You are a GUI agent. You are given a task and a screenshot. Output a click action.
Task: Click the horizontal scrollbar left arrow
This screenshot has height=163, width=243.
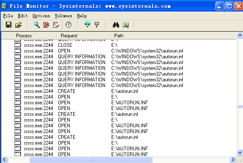5,159
